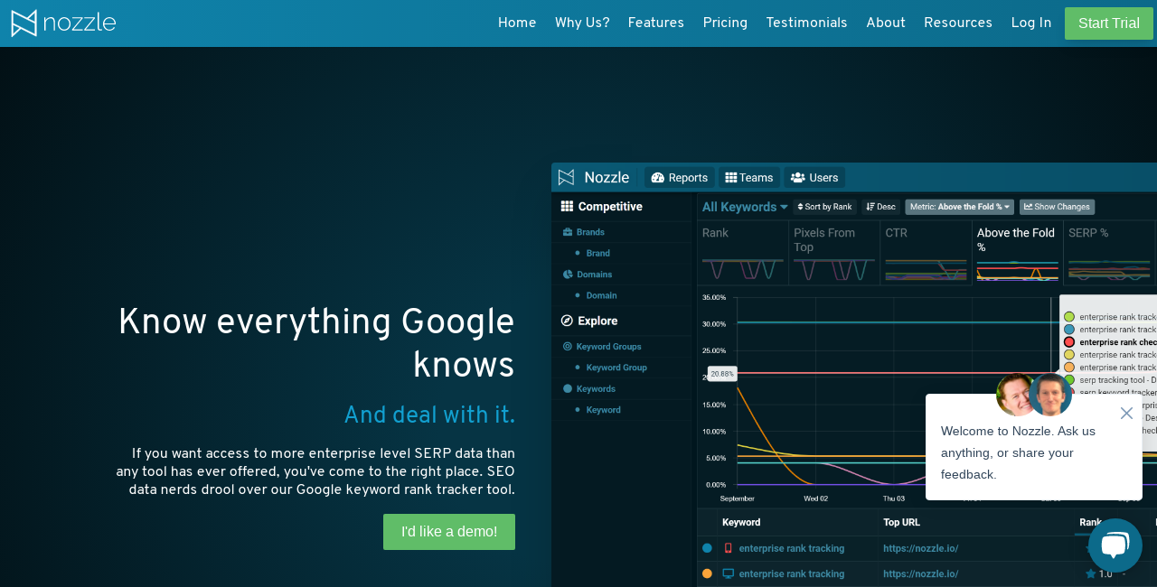Click the red legend dot for the bold entry
This screenshot has width=1157, height=587.
pyautogui.click(x=1069, y=342)
